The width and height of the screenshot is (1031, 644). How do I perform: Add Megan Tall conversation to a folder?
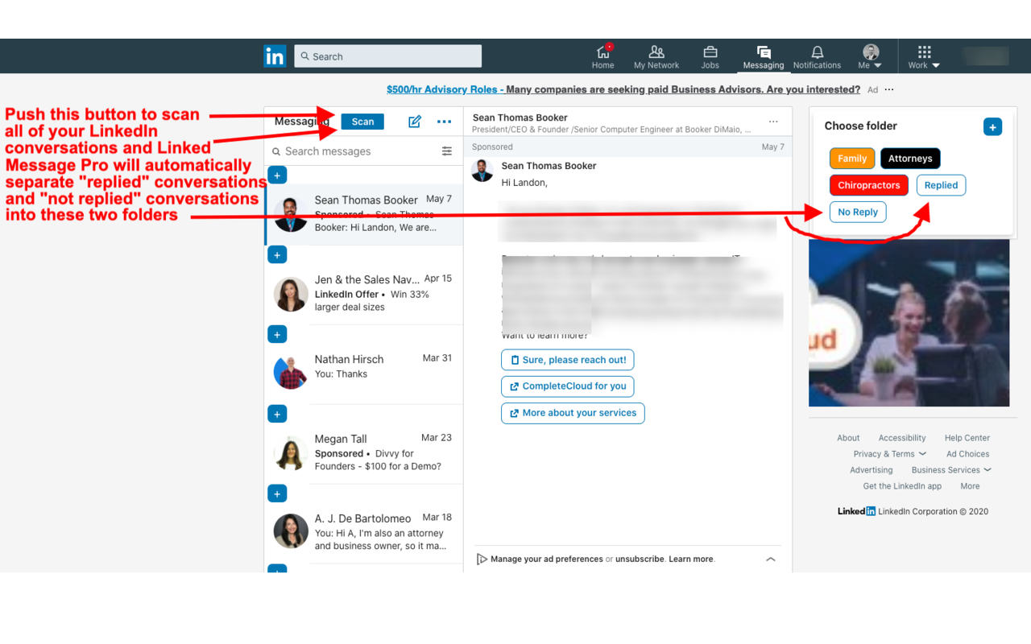(x=277, y=415)
